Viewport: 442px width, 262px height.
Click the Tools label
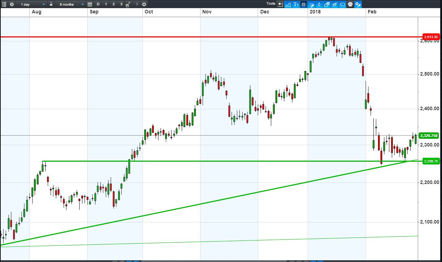tap(271, 4)
